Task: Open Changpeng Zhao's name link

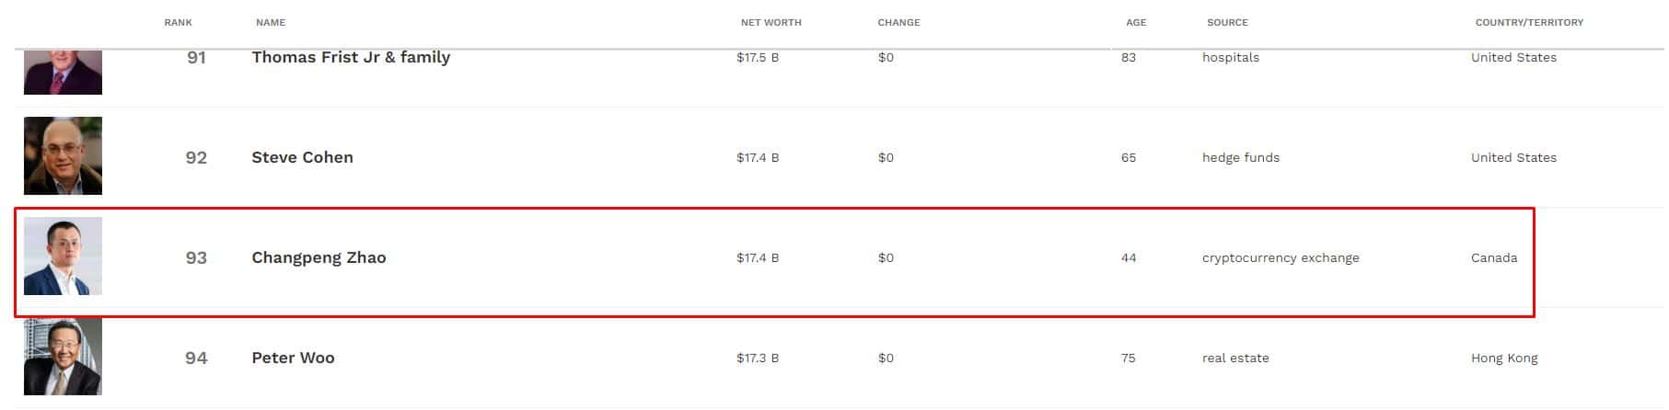Action: click(319, 257)
